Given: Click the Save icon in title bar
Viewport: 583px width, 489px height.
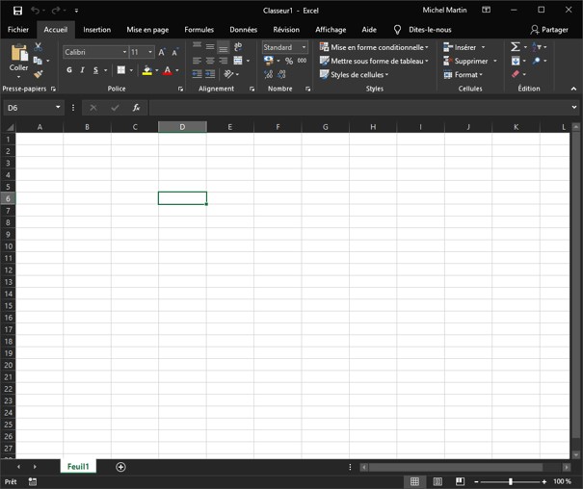Looking at the screenshot, I should pyautogui.click(x=17, y=11).
